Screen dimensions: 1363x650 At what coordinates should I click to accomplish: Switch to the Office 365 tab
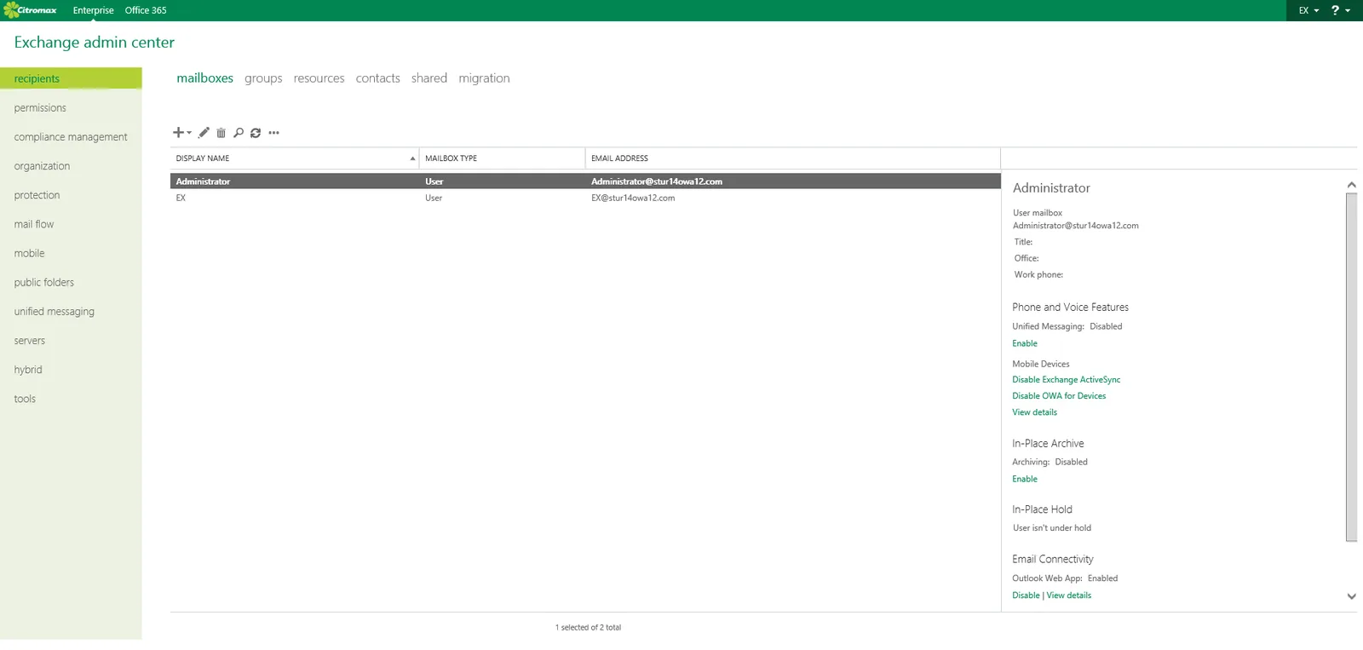pos(146,10)
